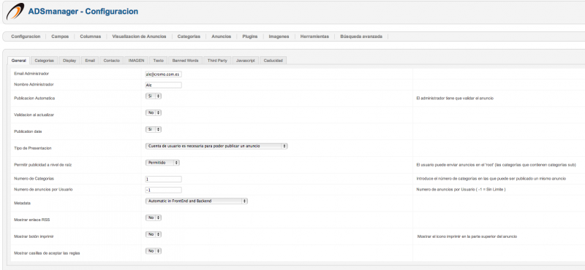585x270 pixels.
Task: Focus the Email Administrador field
Action: pyautogui.click(x=163, y=74)
